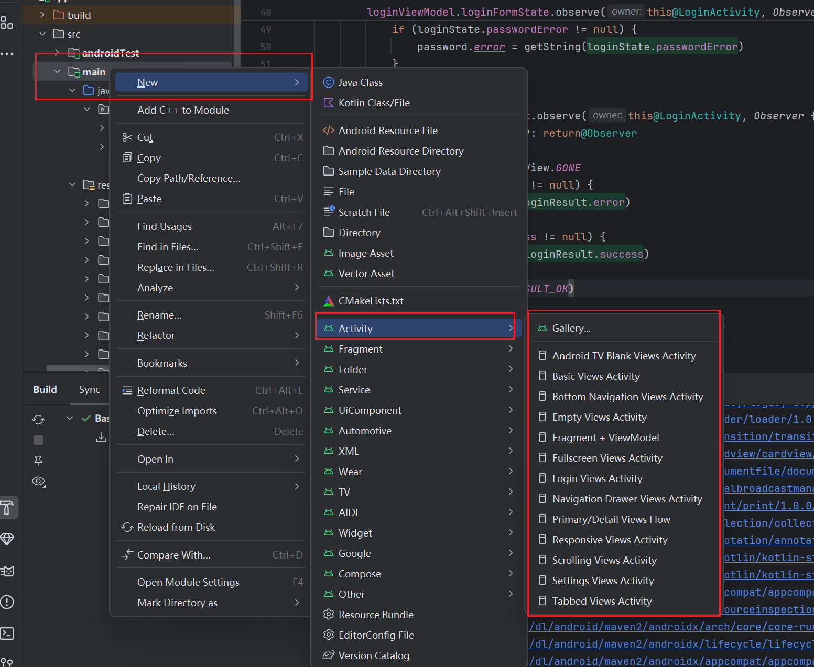
Task: Click the stop square icon in Build panel
Action: coord(38,440)
